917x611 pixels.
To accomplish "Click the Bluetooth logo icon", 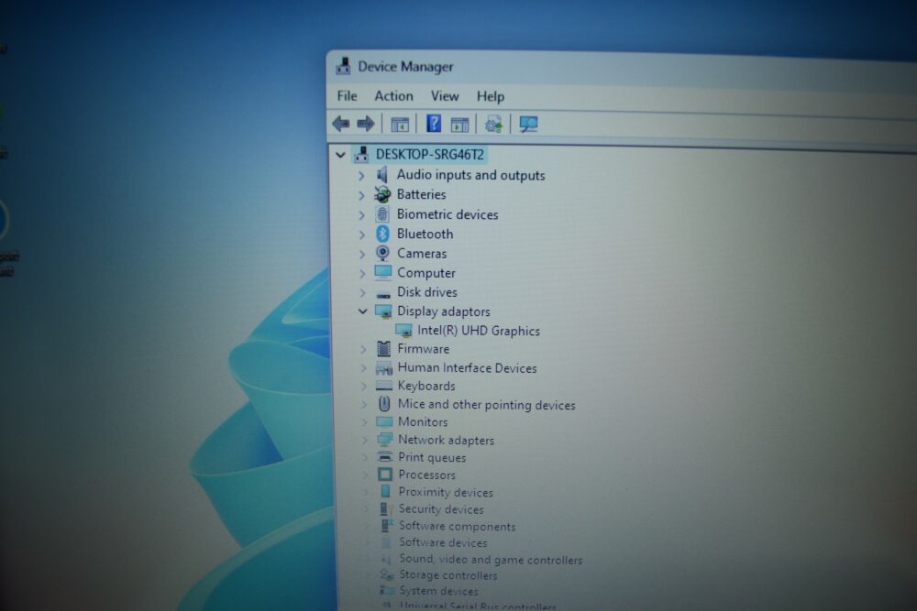I will pyautogui.click(x=382, y=234).
